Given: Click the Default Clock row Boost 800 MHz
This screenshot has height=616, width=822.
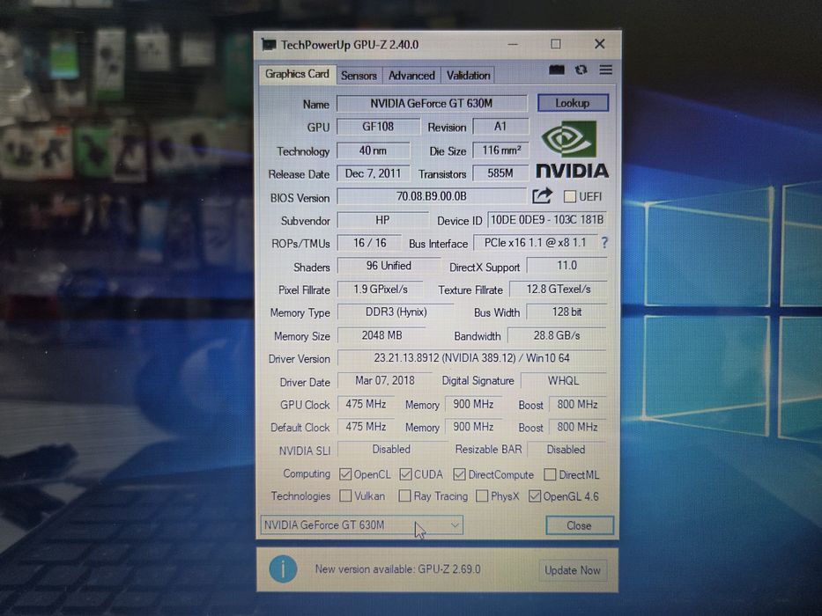Looking at the screenshot, I should [x=577, y=427].
